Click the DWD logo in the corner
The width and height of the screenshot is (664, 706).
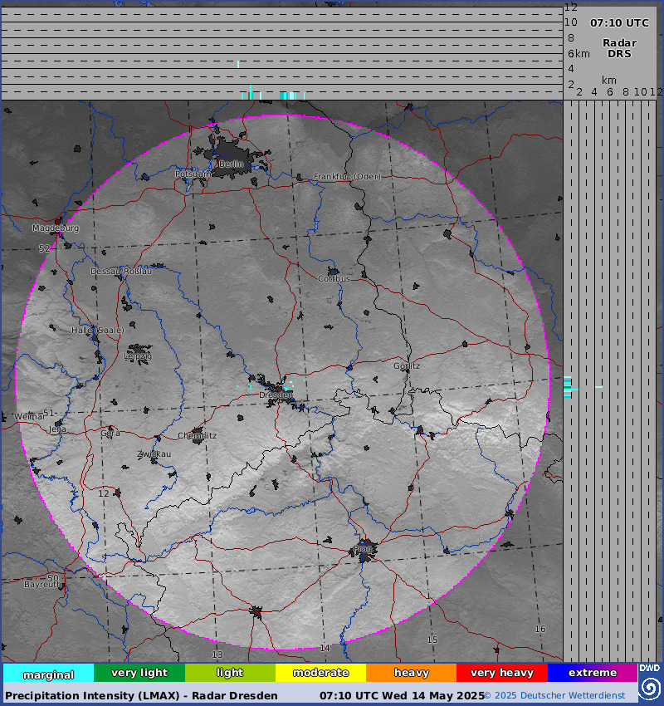650,682
